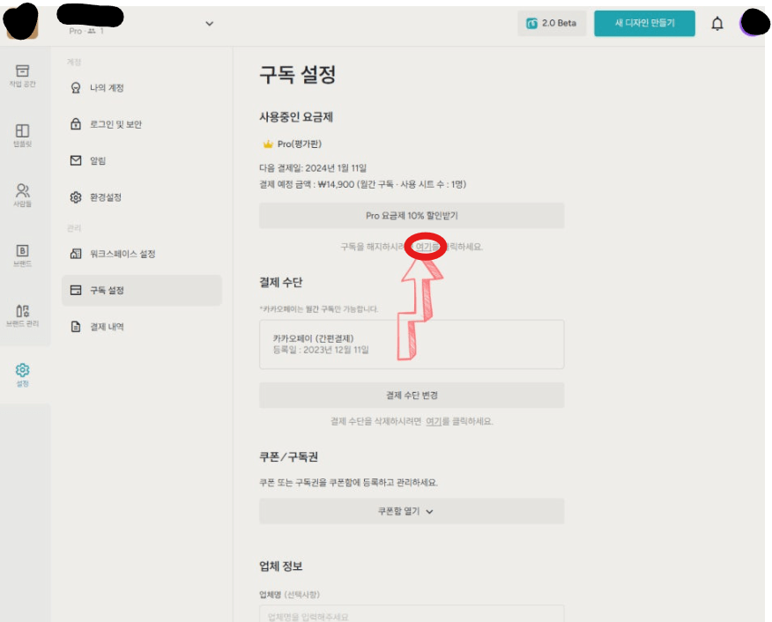This screenshot has width=772, height=622.
Task: Open the 브랜드 icon in the sidebar
Action: (x=22, y=255)
